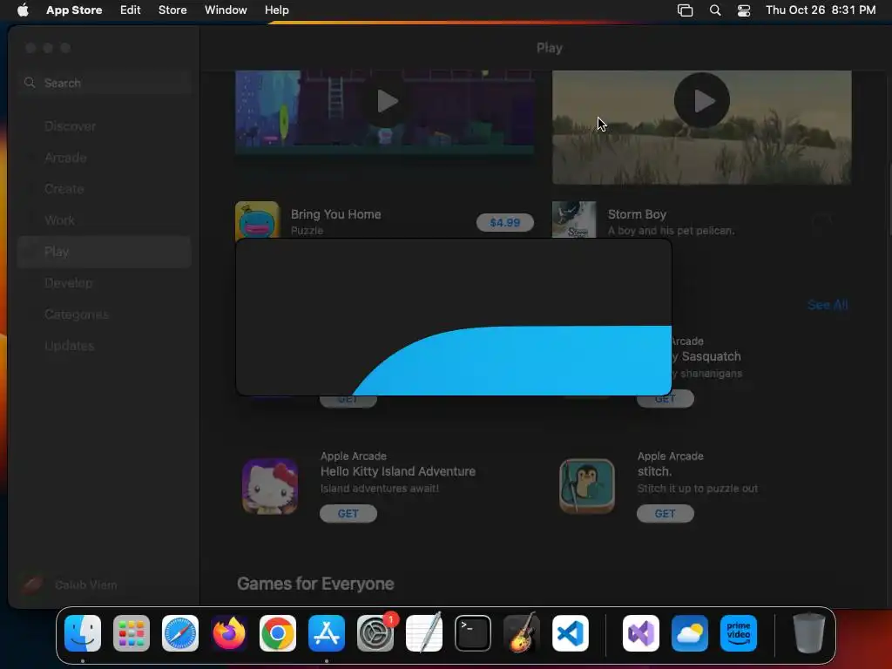Click the Apple menu logo
The width and height of the screenshot is (892, 669).
coord(23,10)
